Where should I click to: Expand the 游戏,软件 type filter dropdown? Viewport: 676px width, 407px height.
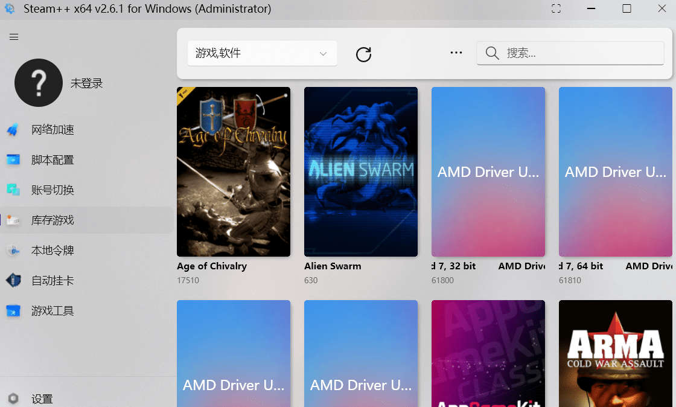[x=262, y=54]
